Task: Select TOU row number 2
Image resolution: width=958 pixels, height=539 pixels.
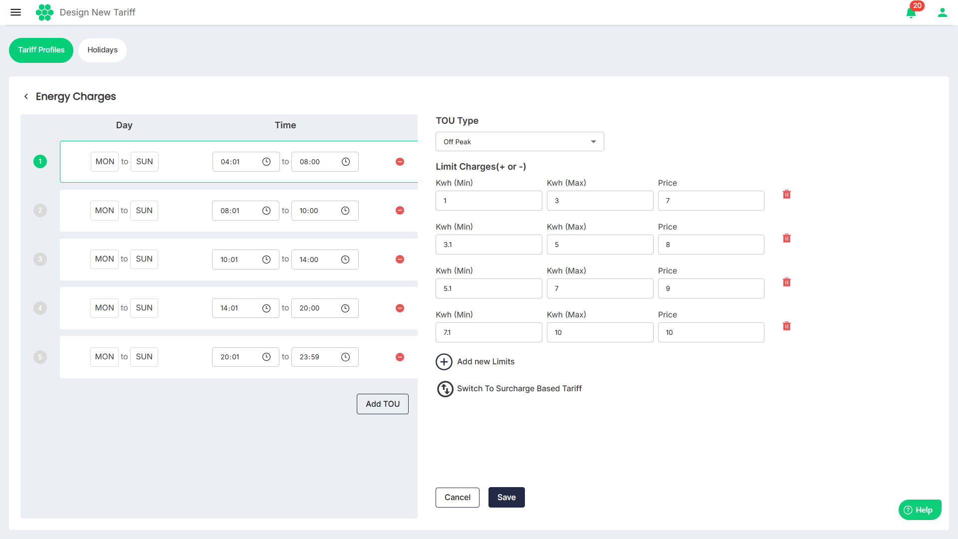Action: 40,210
